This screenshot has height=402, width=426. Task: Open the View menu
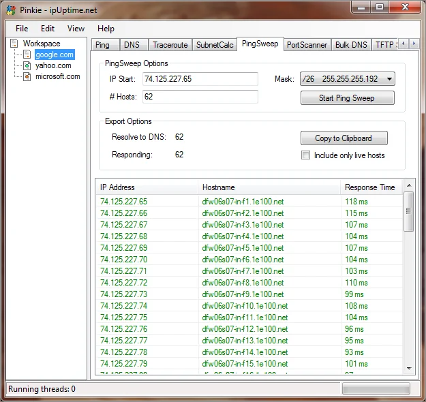click(76, 29)
